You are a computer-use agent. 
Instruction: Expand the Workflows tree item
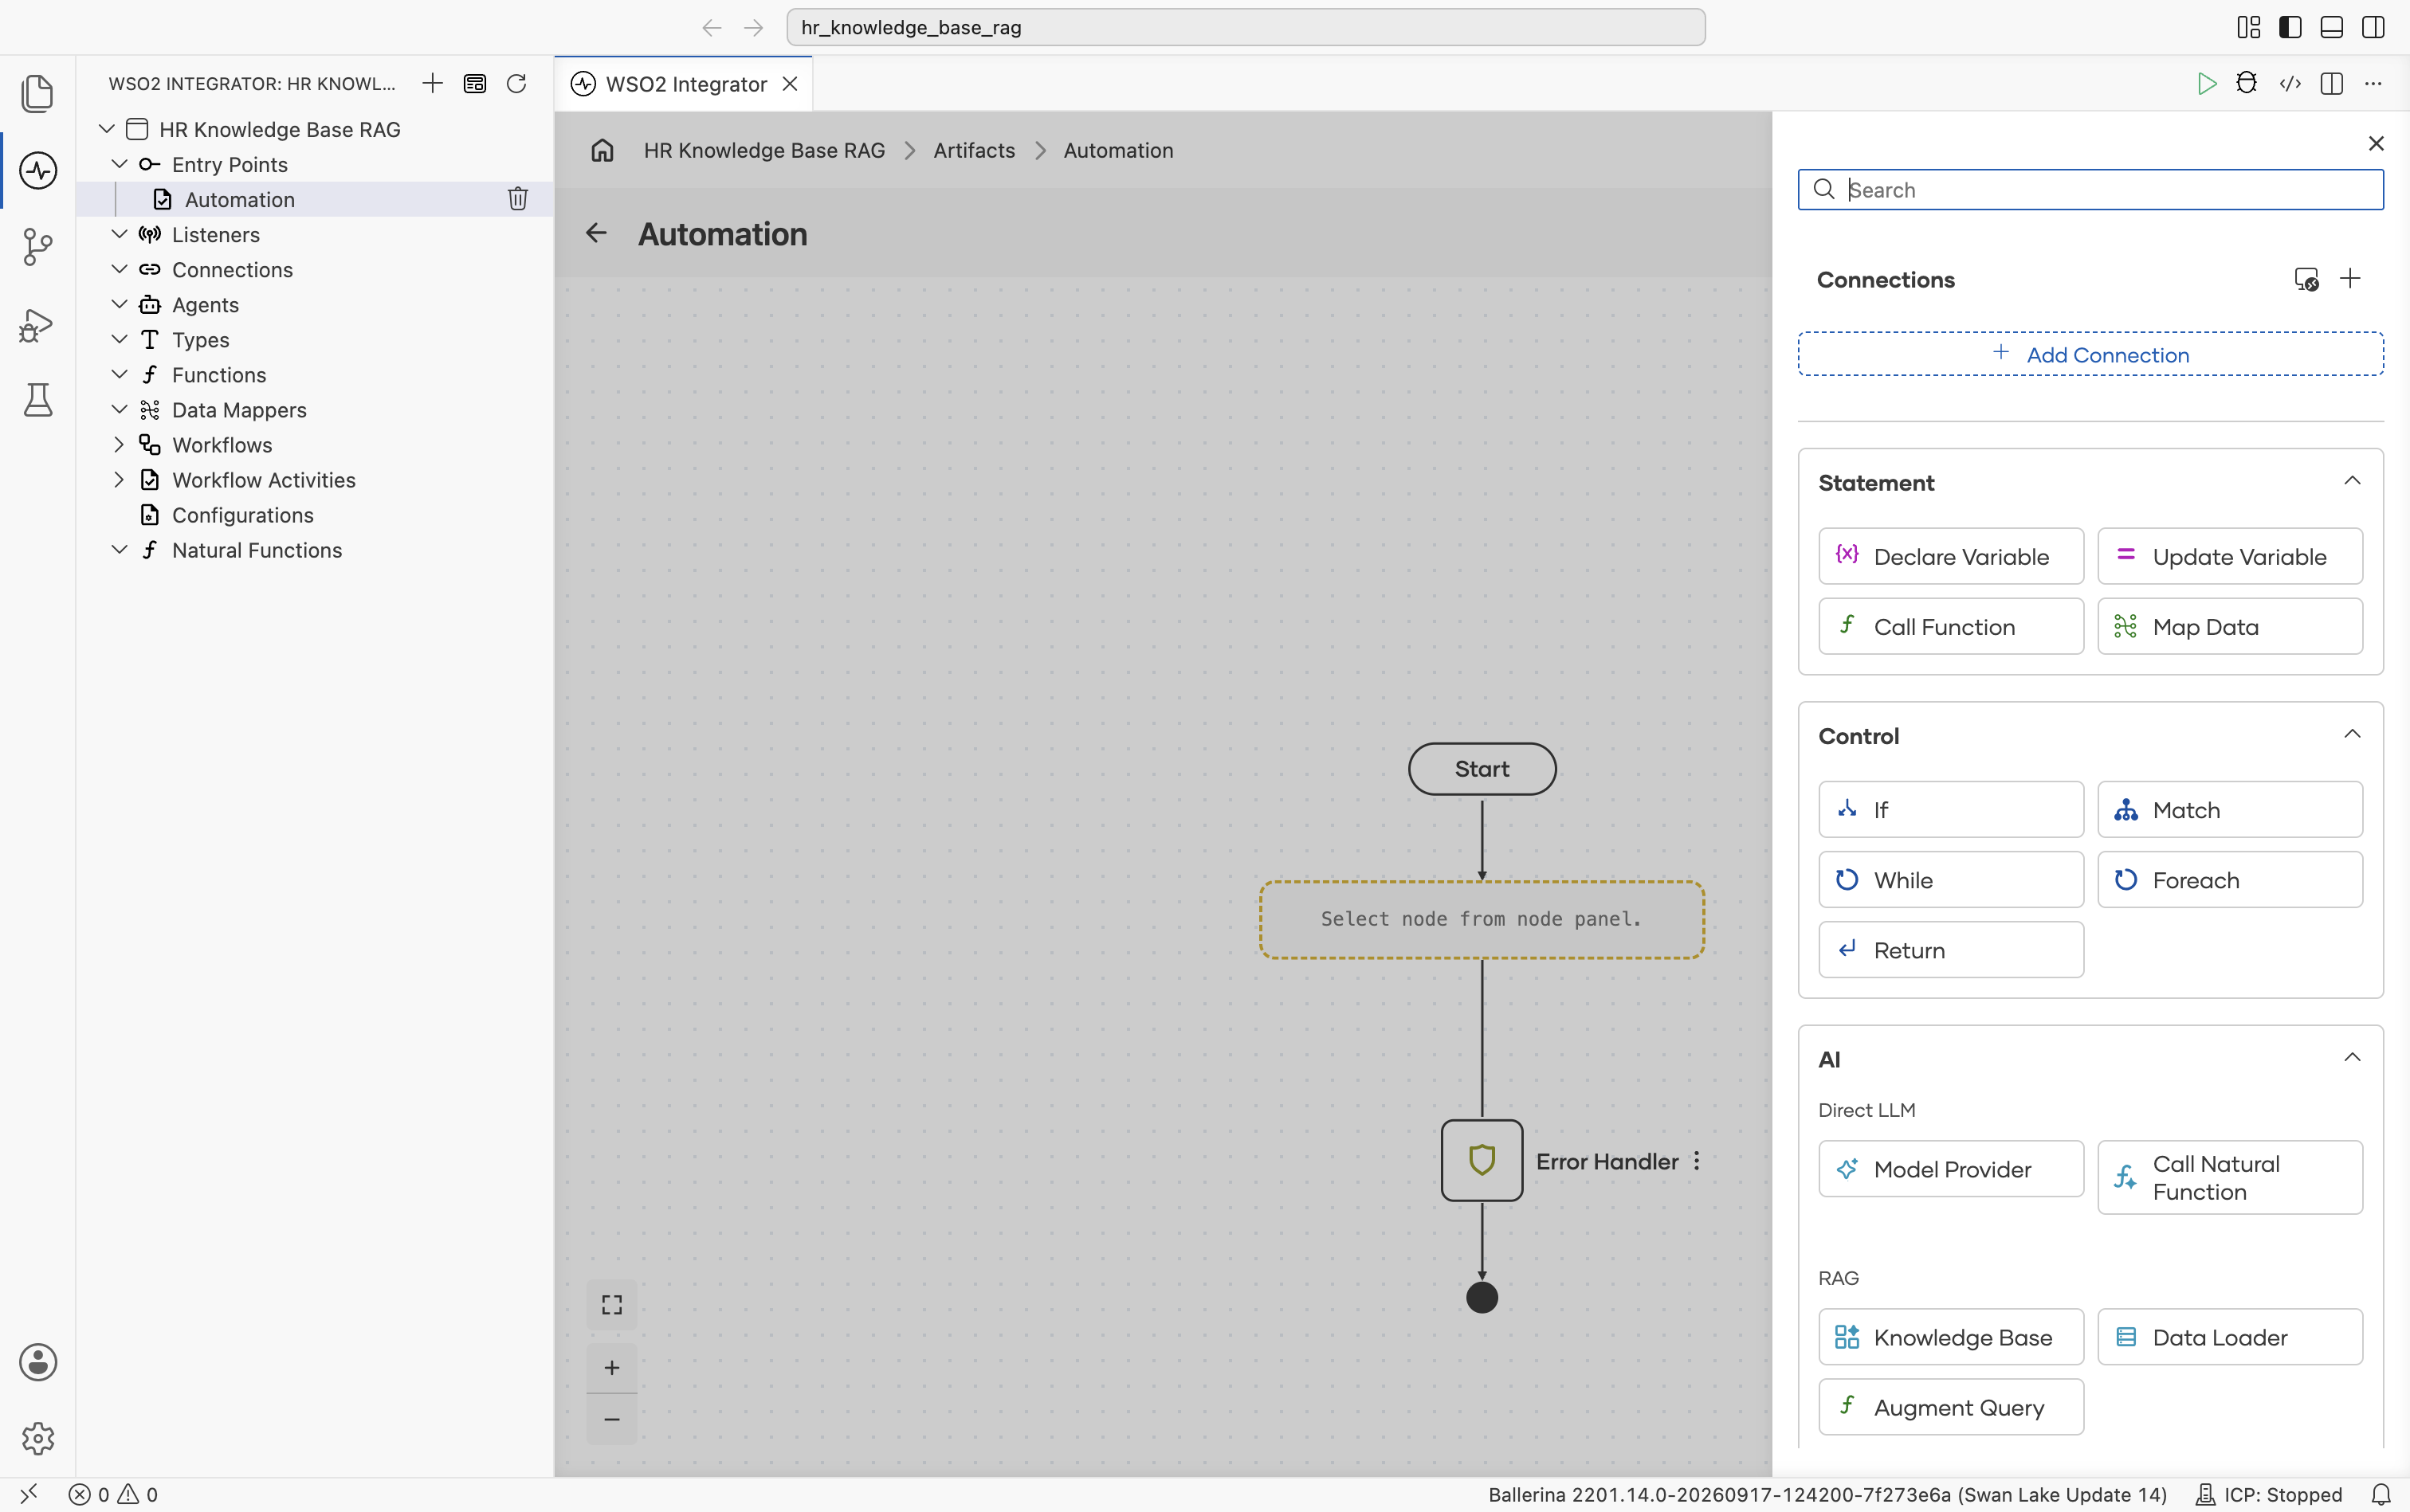pyautogui.click(x=119, y=444)
